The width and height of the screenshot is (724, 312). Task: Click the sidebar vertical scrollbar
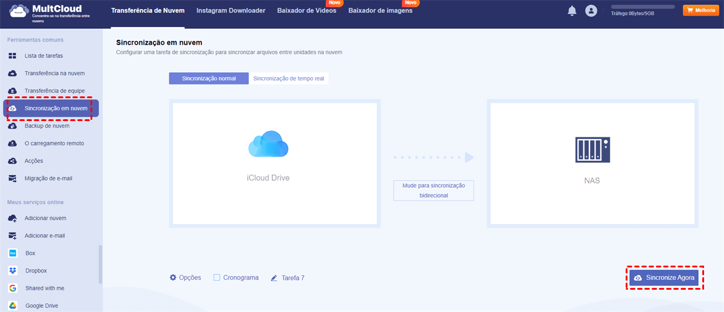[100, 264]
